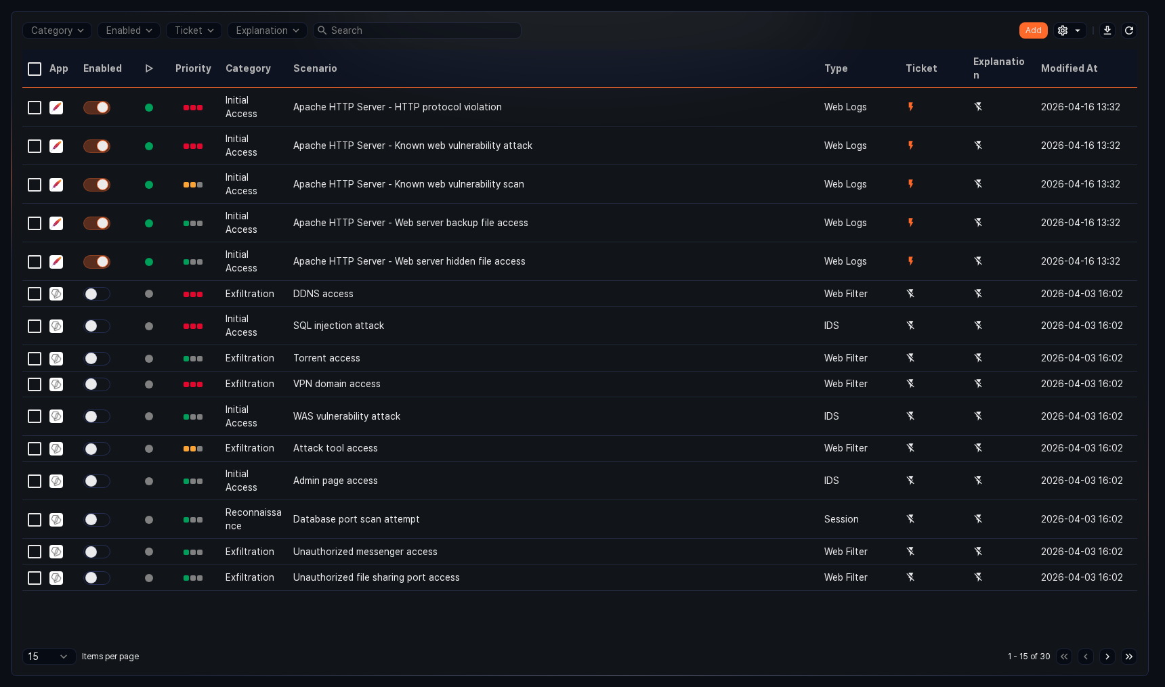
Task: Click the red priority indicator for VPN domain access
Action: (x=193, y=384)
